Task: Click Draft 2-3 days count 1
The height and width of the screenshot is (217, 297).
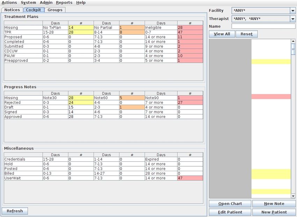Action: coord(132,107)
